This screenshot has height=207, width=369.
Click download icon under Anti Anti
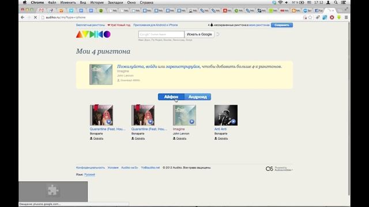click(x=216, y=139)
